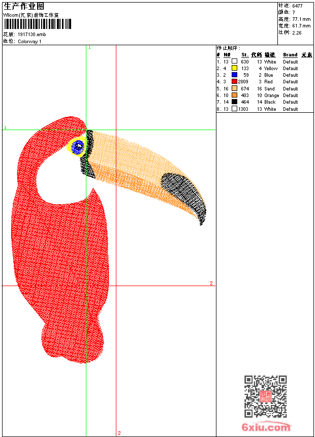Choose the Black color swatch in row 7
The height and width of the screenshot is (437, 315).
[x=234, y=102]
